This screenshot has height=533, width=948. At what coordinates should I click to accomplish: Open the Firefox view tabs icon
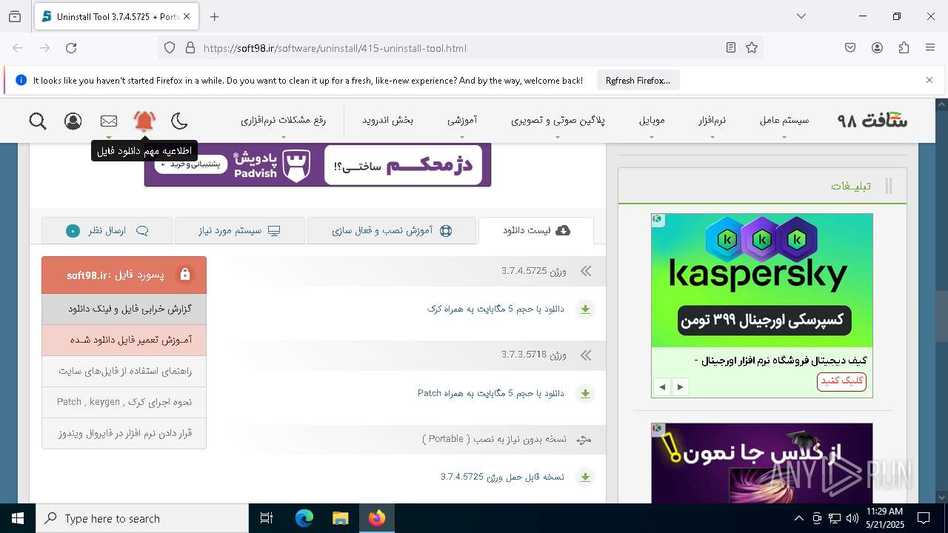pos(15,16)
